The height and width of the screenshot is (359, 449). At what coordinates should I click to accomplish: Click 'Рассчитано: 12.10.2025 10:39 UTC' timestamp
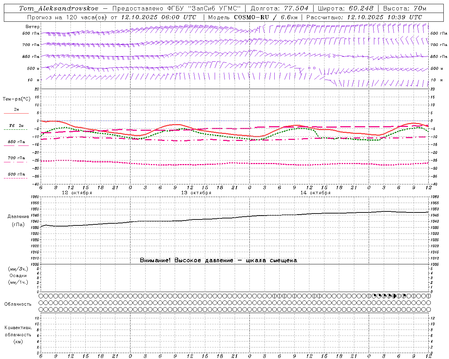click(x=364, y=17)
